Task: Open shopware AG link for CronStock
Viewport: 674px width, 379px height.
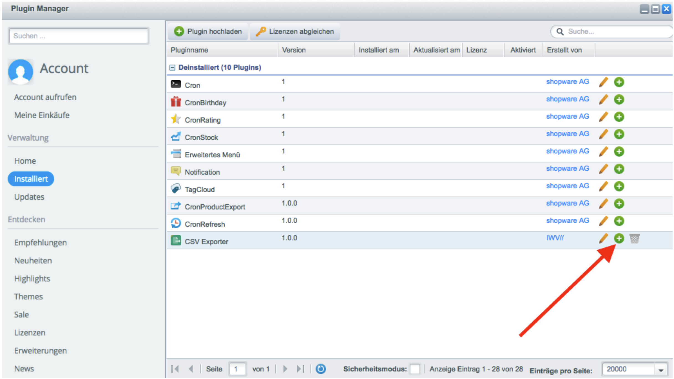Action: 567,134
